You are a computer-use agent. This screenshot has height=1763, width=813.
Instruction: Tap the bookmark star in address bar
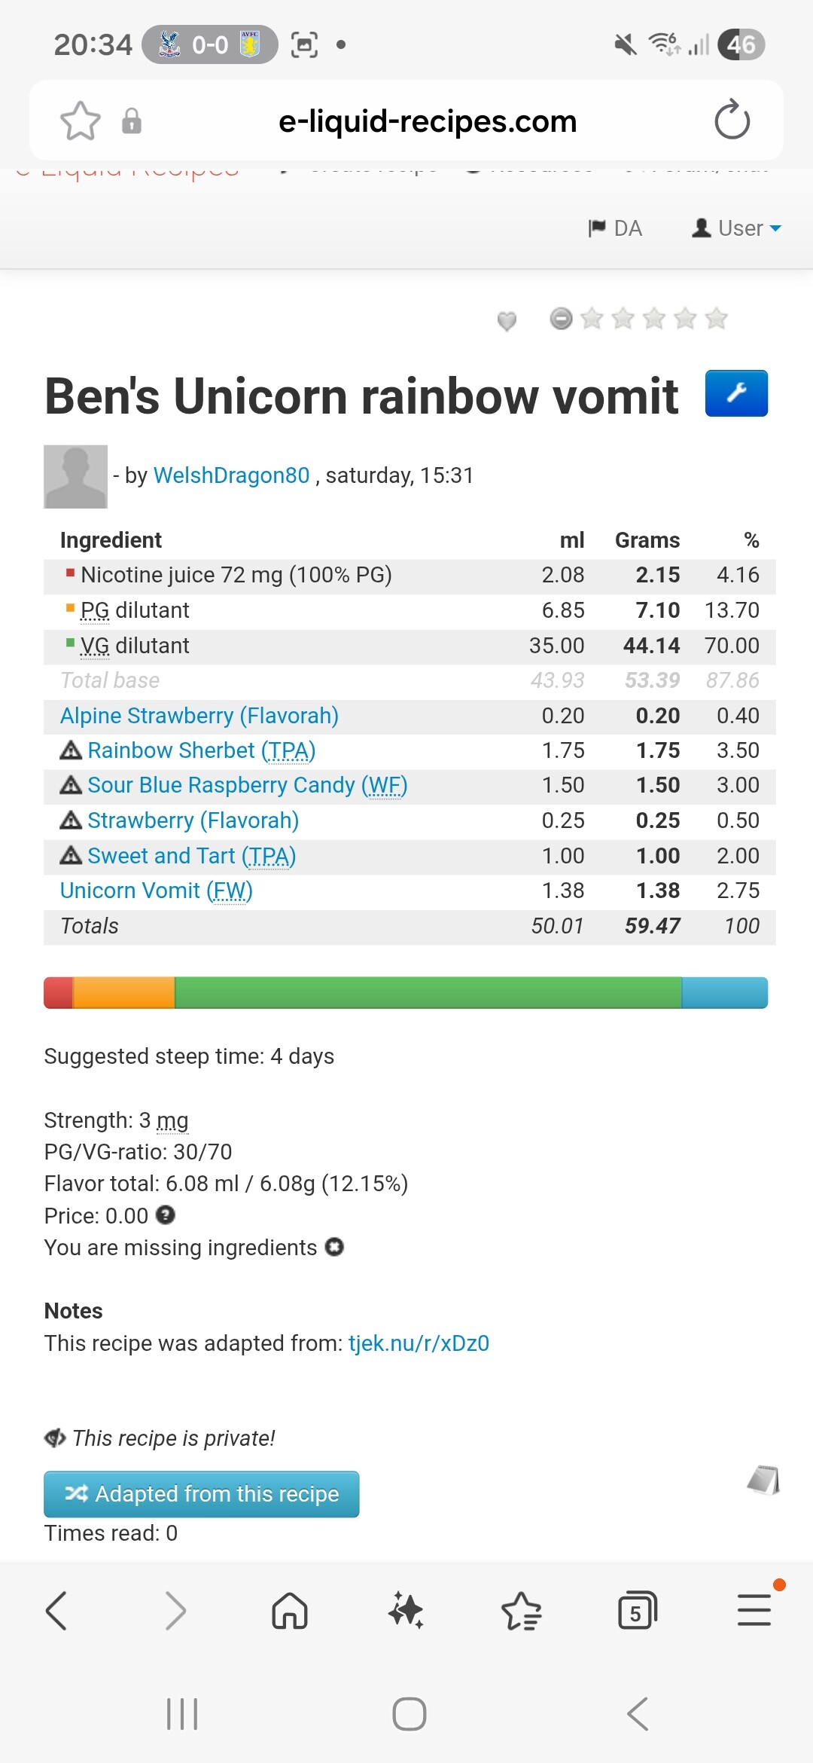80,121
